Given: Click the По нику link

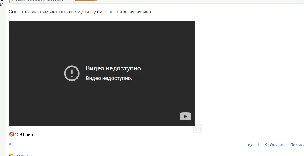Looking at the screenshot, I should pos(297,145).
